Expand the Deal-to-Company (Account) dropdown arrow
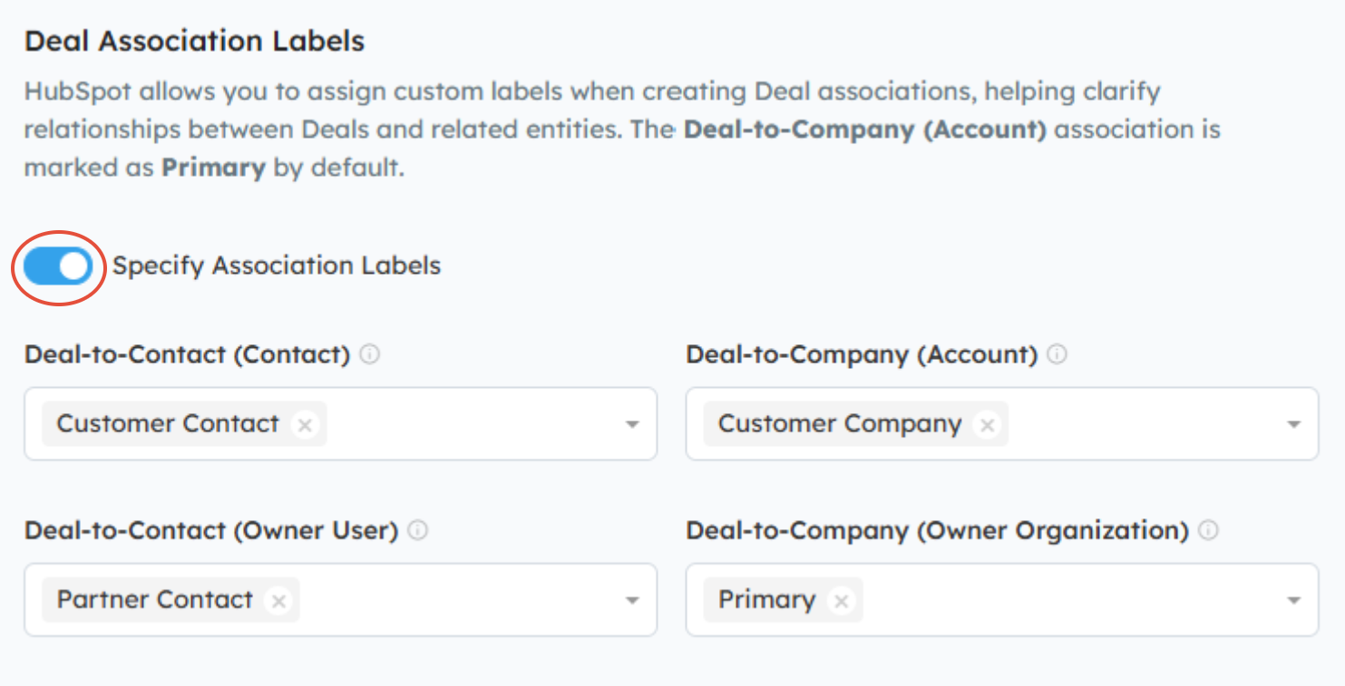This screenshot has width=1345, height=686. coord(1294,424)
